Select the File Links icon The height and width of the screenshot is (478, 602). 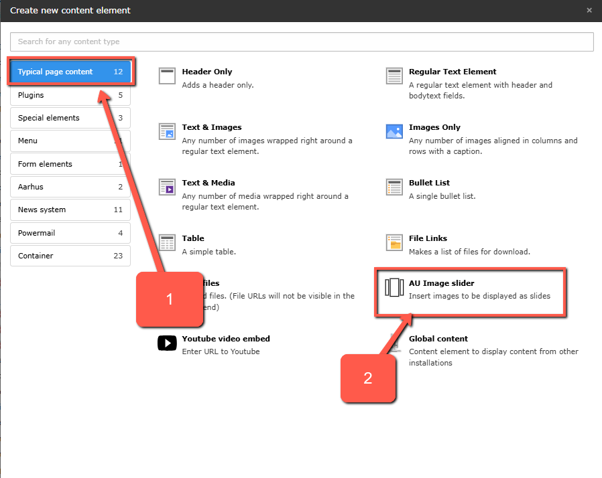(x=394, y=243)
